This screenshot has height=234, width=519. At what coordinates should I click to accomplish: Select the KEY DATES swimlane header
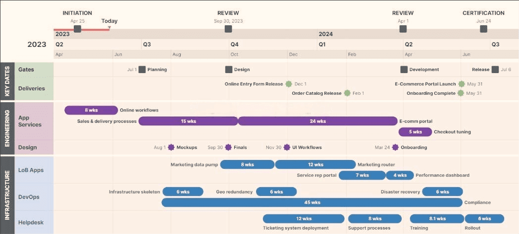click(7, 81)
